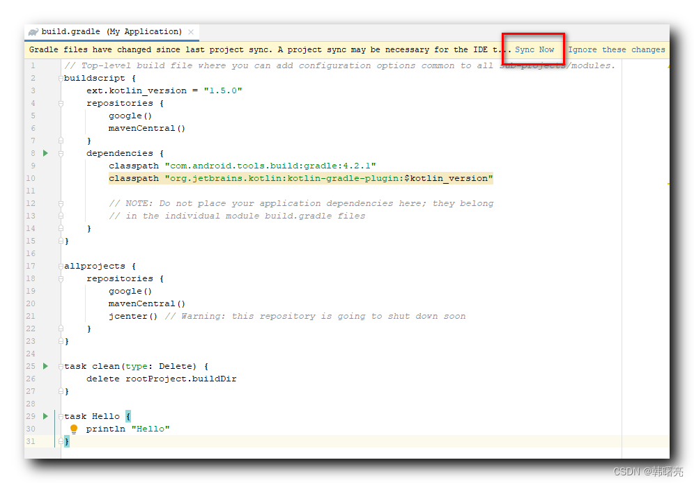Collapse comment fold on line 12
Image resolution: width=694 pixels, height=483 pixels.
pos(61,203)
